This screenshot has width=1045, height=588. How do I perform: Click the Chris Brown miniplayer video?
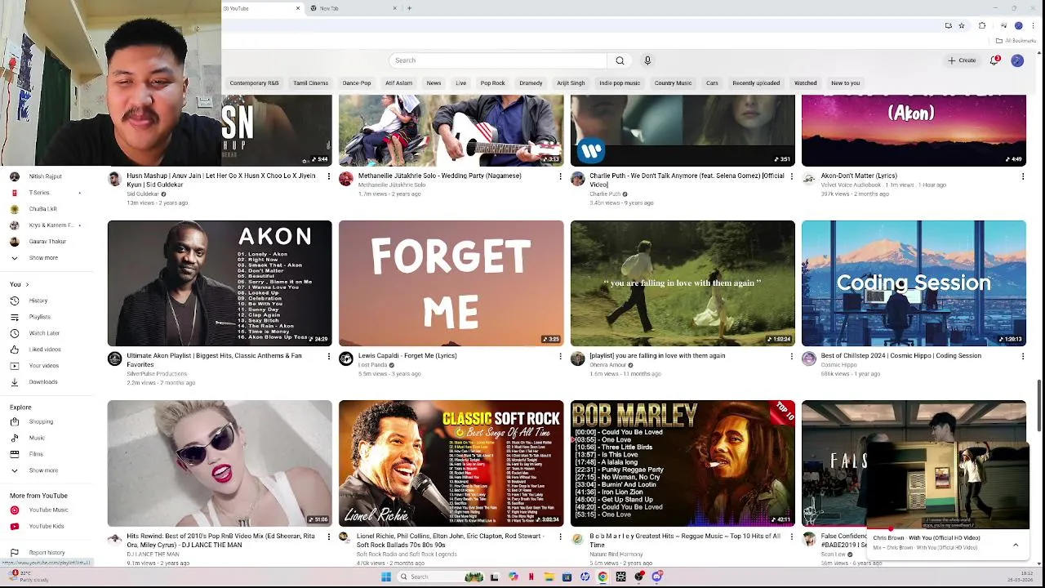947,486
